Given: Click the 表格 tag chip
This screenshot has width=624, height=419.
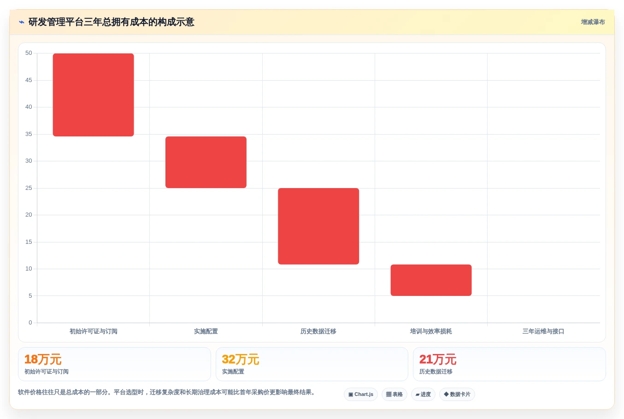Looking at the screenshot, I should point(394,395).
